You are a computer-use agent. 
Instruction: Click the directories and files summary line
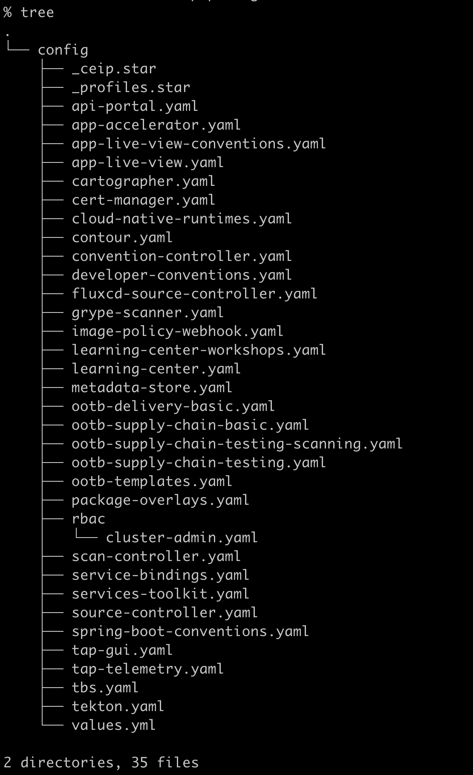click(x=101, y=763)
